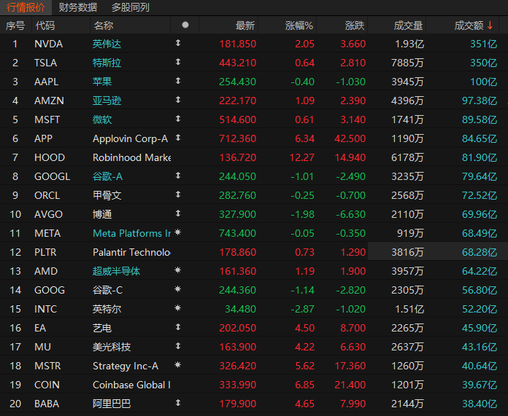Open the 谷歌-A stock name link
This screenshot has height=416, width=508.
107,176
